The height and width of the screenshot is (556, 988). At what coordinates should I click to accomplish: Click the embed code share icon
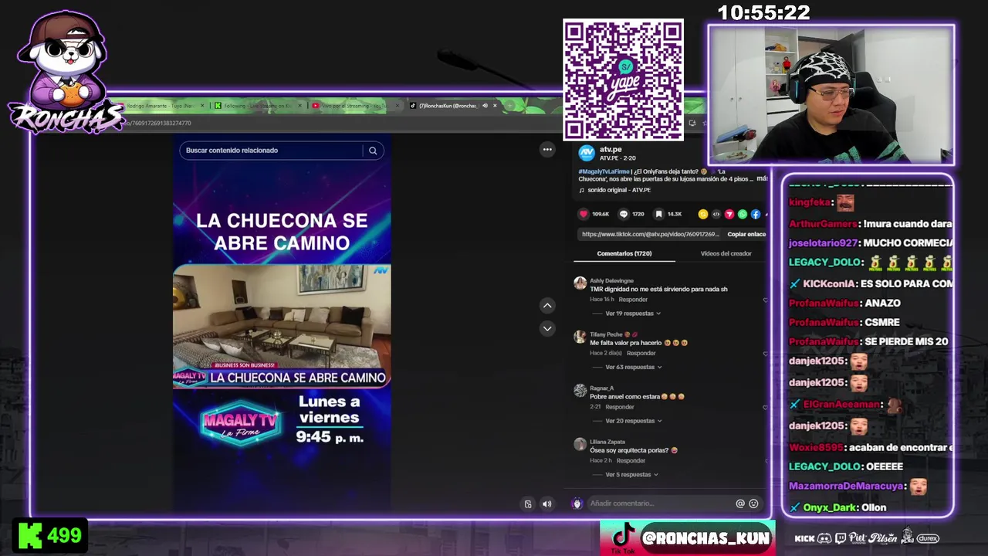pyautogui.click(x=716, y=214)
